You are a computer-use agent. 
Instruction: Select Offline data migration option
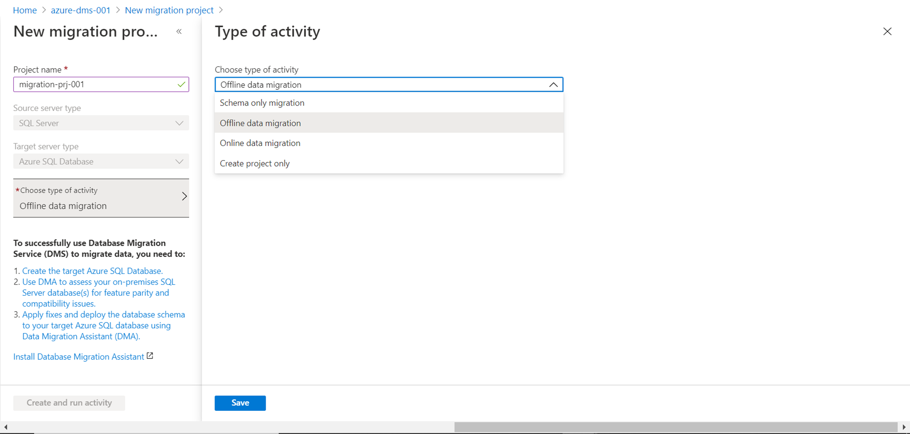click(260, 123)
